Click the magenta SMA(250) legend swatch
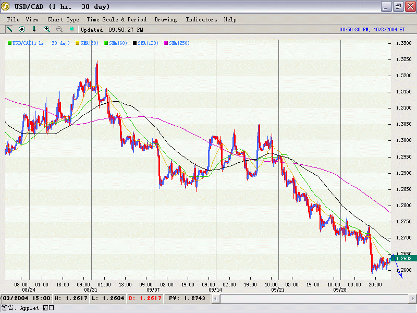Viewport: 417px width, 313px height. pos(166,43)
